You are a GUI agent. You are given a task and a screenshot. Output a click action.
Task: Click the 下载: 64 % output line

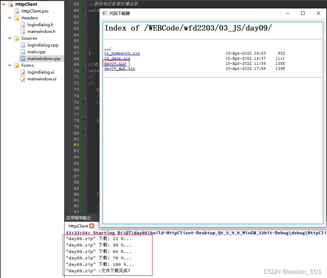coord(98,252)
